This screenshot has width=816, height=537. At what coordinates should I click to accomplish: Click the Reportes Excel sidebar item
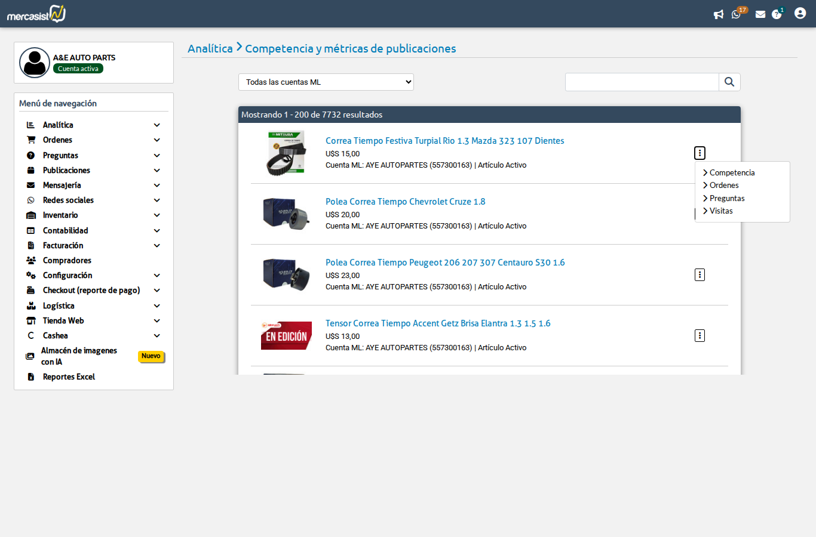point(69,376)
